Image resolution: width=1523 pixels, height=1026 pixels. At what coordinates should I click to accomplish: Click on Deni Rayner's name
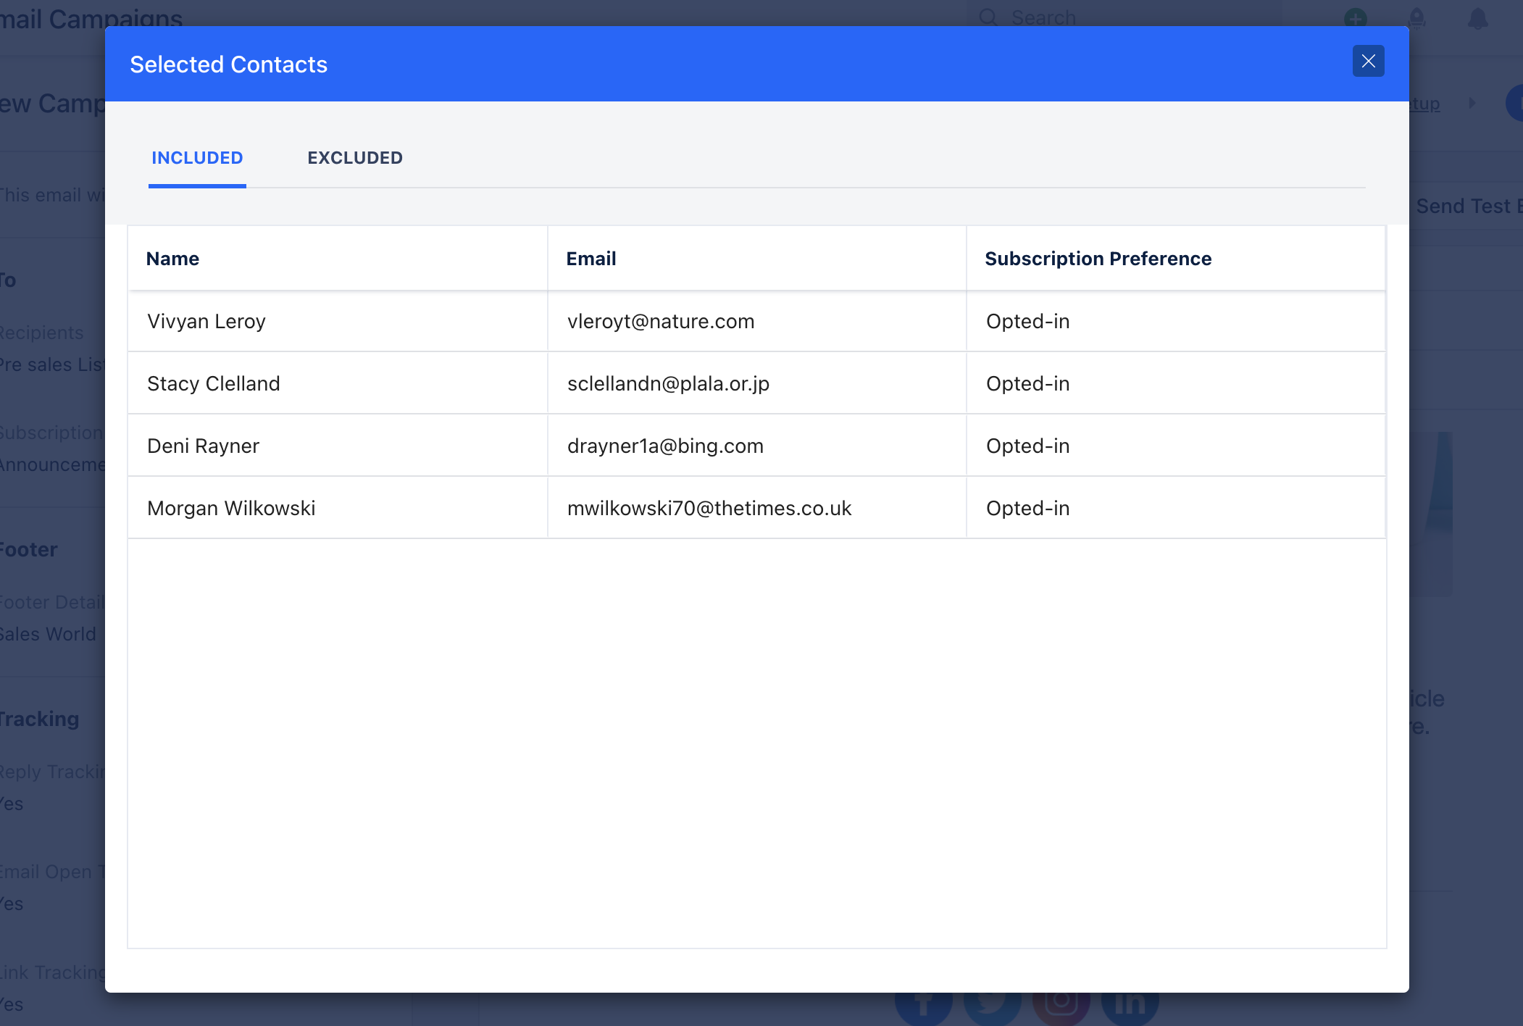click(204, 446)
